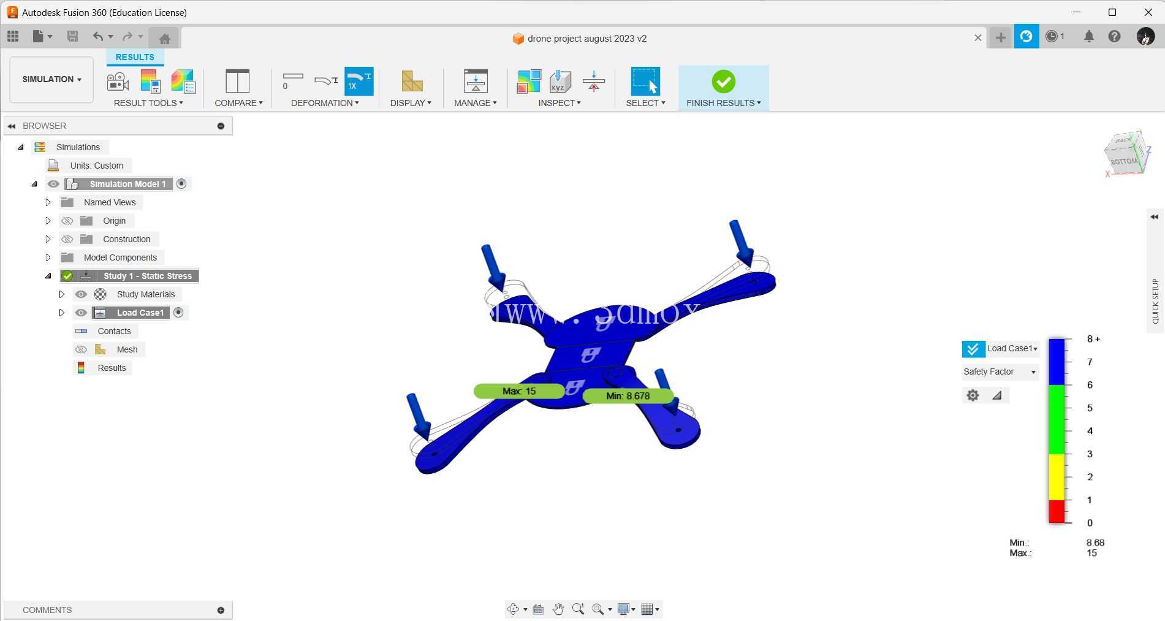Click the Save disk icon
The image size is (1165, 621).
(72, 37)
